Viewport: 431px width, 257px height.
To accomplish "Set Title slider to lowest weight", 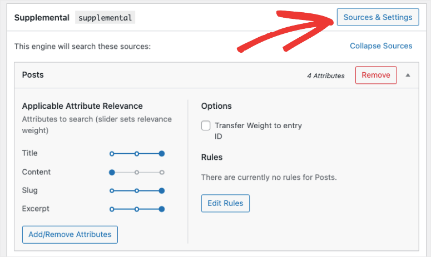I will pyautogui.click(x=112, y=153).
